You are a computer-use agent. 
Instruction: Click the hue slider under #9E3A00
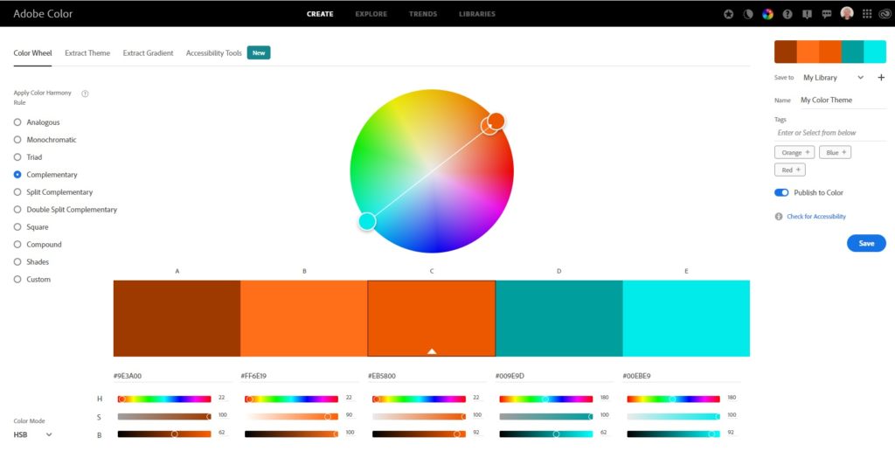164,399
